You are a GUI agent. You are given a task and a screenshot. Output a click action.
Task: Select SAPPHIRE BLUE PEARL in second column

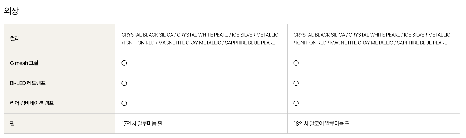(x=422, y=43)
